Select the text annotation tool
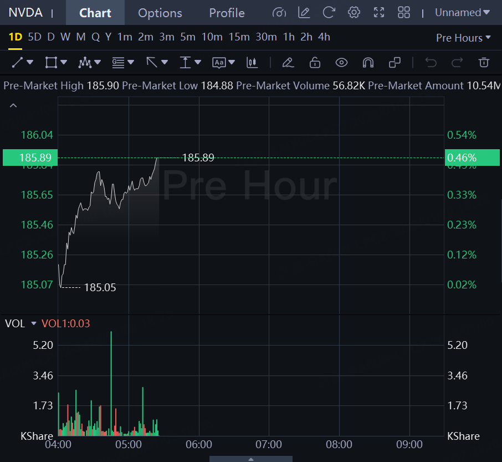 click(x=219, y=63)
